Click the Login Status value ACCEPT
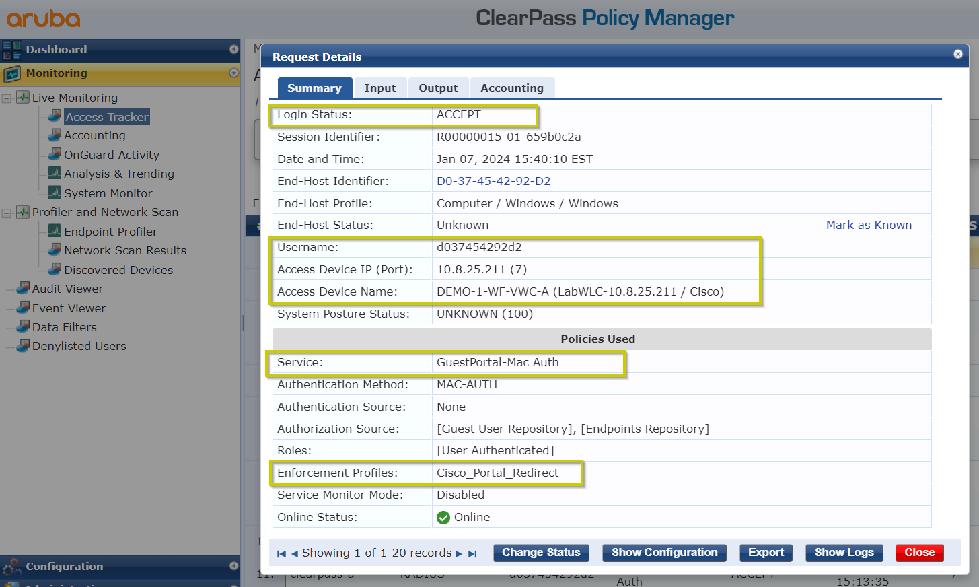This screenshot has height=587, width=979. (x=459, y=114)
